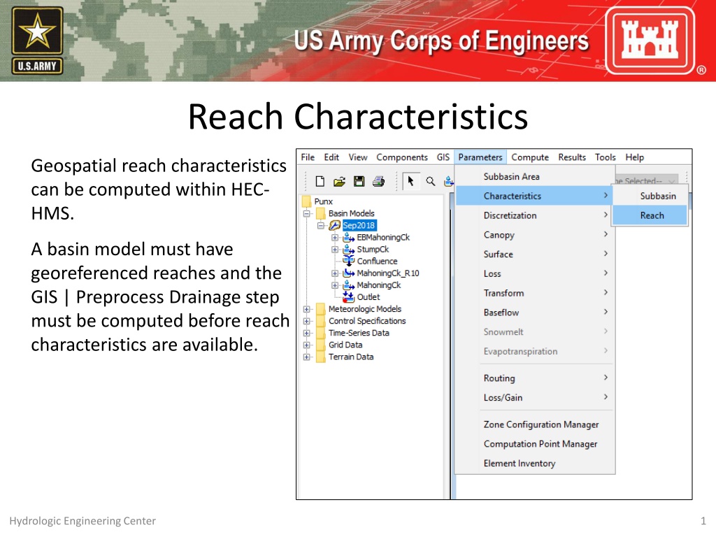Open Zone Configuration Manager
This screenshot has height=537, width=716.
pyautogui.click(x=535, y=424)
